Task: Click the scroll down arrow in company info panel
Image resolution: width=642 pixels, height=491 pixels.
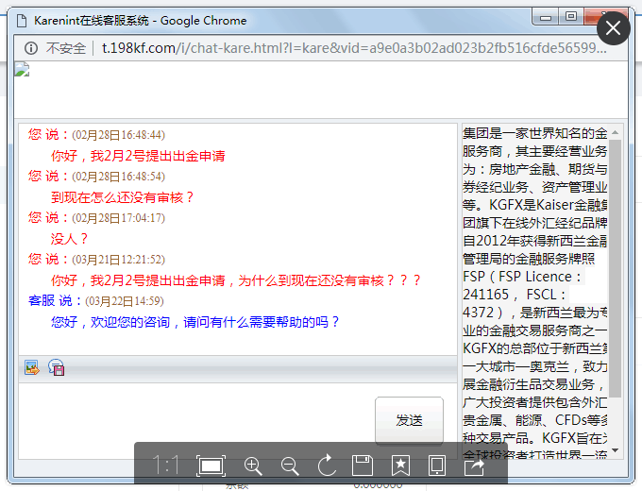Action: [x=617, y=450]
